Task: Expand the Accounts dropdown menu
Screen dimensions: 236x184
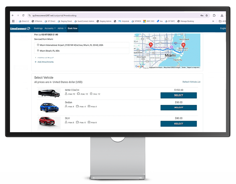Action: click(50, 29)
